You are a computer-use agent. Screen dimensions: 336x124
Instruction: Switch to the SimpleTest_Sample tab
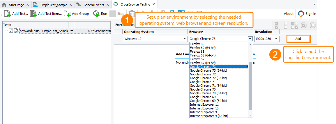tap(54, 5)
